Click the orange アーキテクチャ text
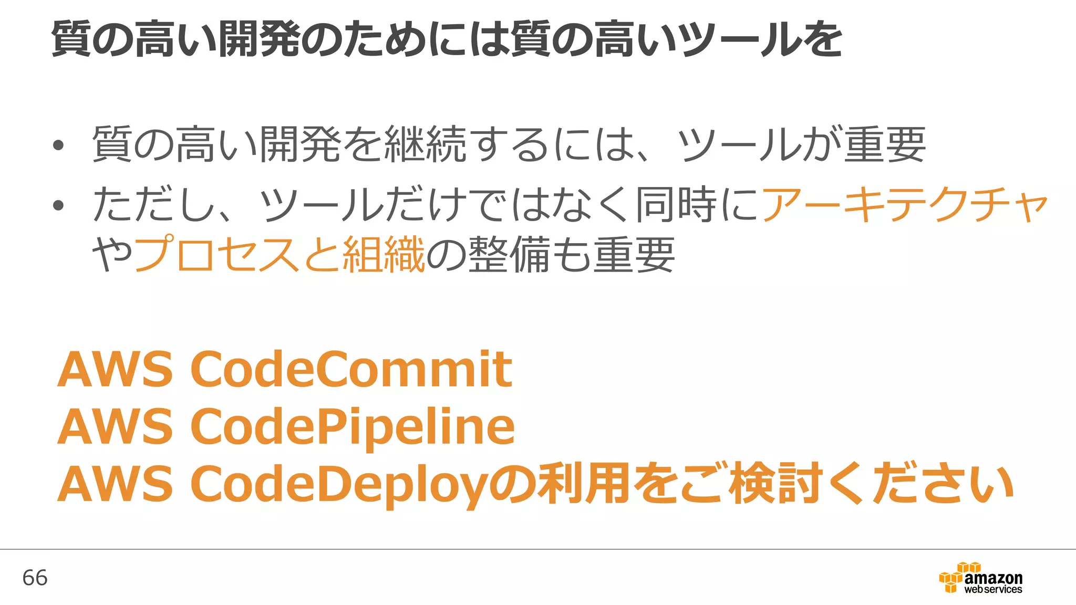The width and height of the screenshot is (1076, 605). (904, 204)
